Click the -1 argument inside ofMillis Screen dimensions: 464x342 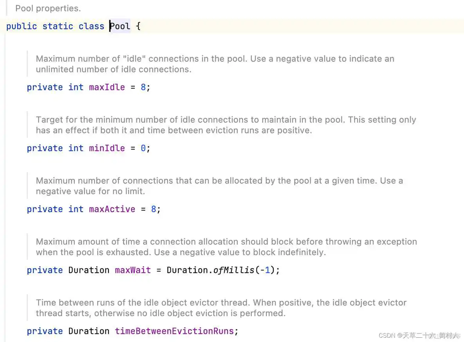pos(265,270)
